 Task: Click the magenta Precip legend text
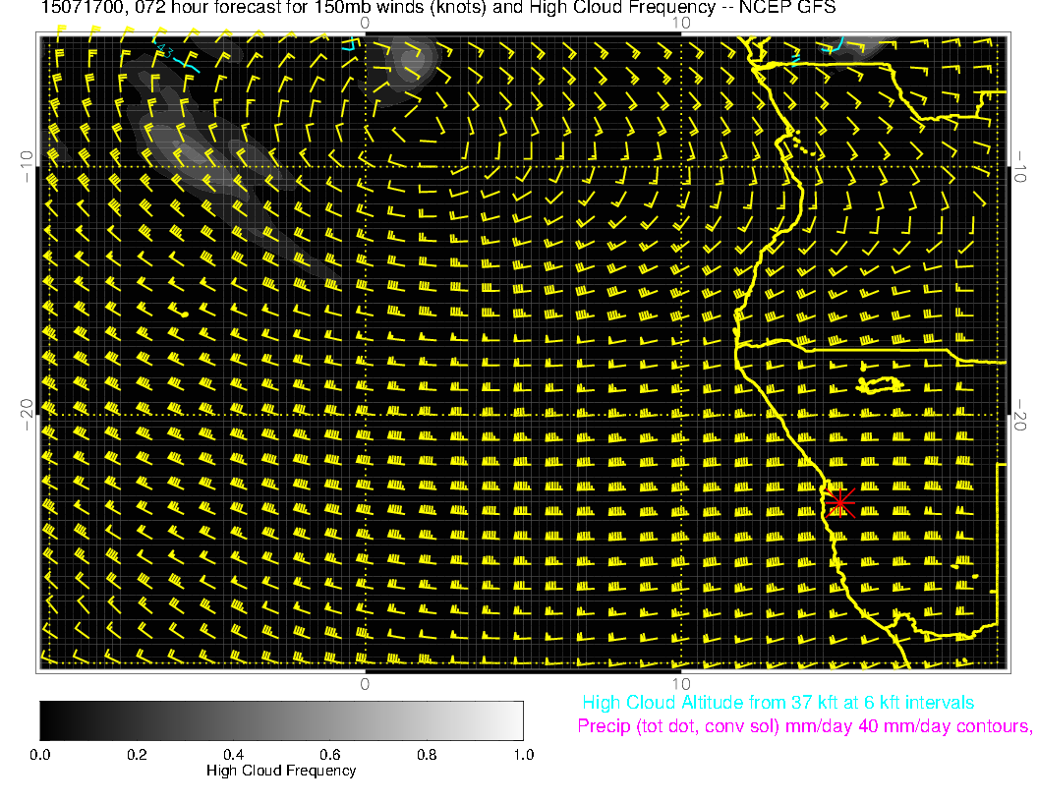coord(805,726)
